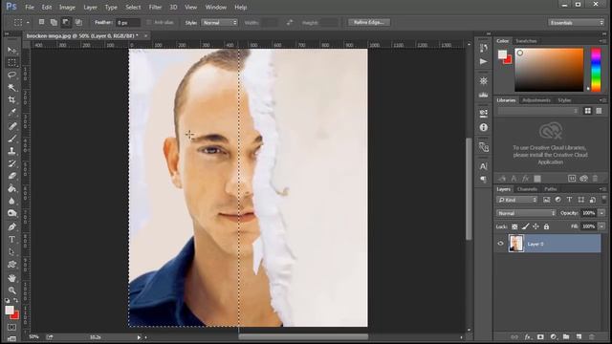Open the layer blend mode Normal dropdown
The image size is (612, 344).
(x=526, y=213)
